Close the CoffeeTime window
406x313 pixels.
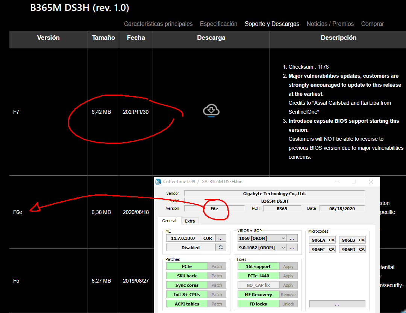[x=371, y=182]
